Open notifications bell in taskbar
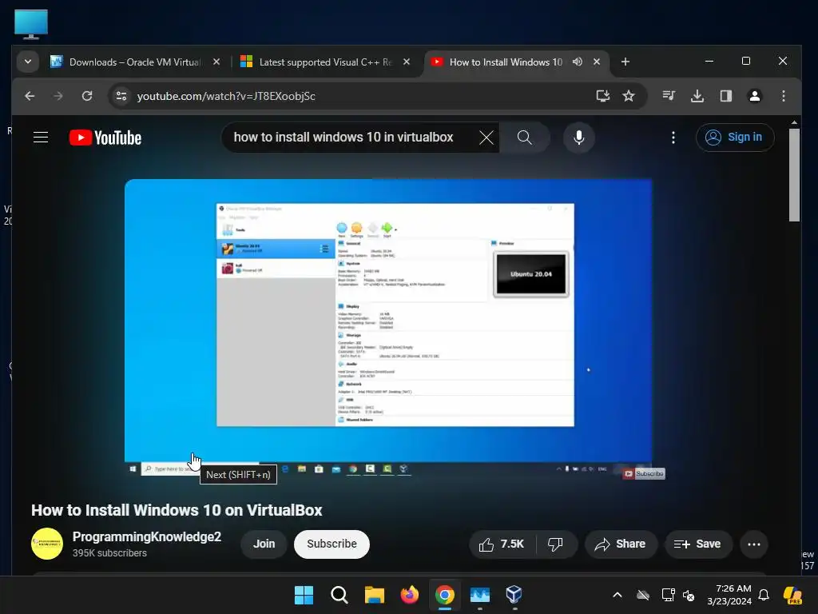 tap(764, 595)
